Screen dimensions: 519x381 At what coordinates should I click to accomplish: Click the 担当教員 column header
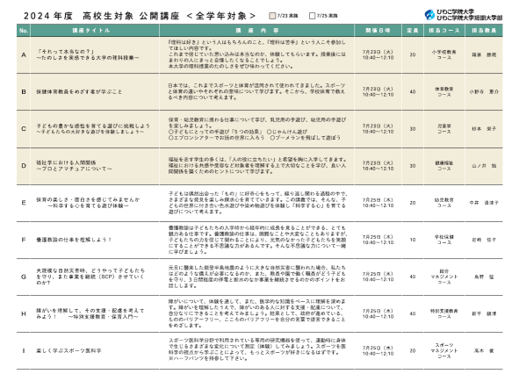pos(484,31)
